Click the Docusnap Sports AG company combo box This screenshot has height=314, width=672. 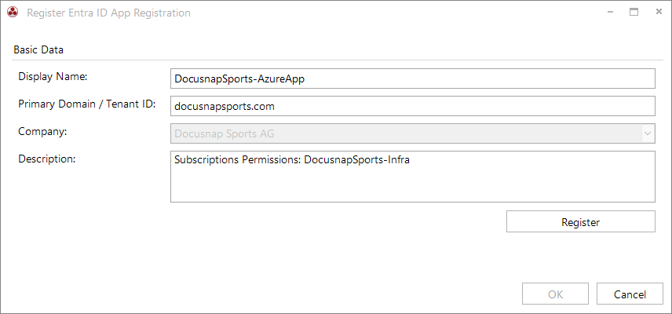(x=413, y=133)
